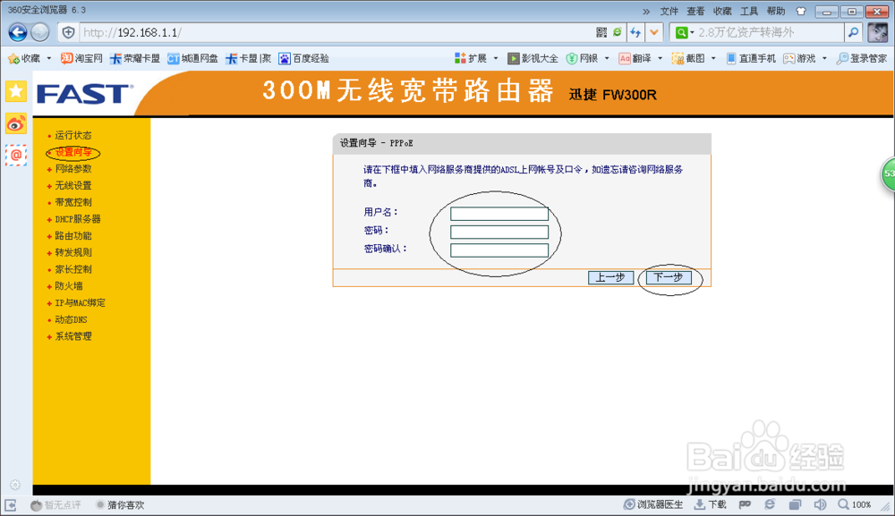This screenshot has width=895, height=516.
Task: Open 下载 downloads in status bar
Action: [710, 504]
